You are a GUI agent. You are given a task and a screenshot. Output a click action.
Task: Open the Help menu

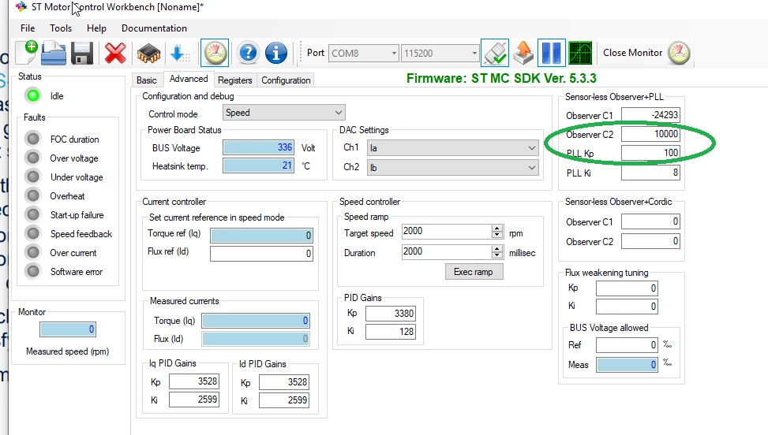96,28
